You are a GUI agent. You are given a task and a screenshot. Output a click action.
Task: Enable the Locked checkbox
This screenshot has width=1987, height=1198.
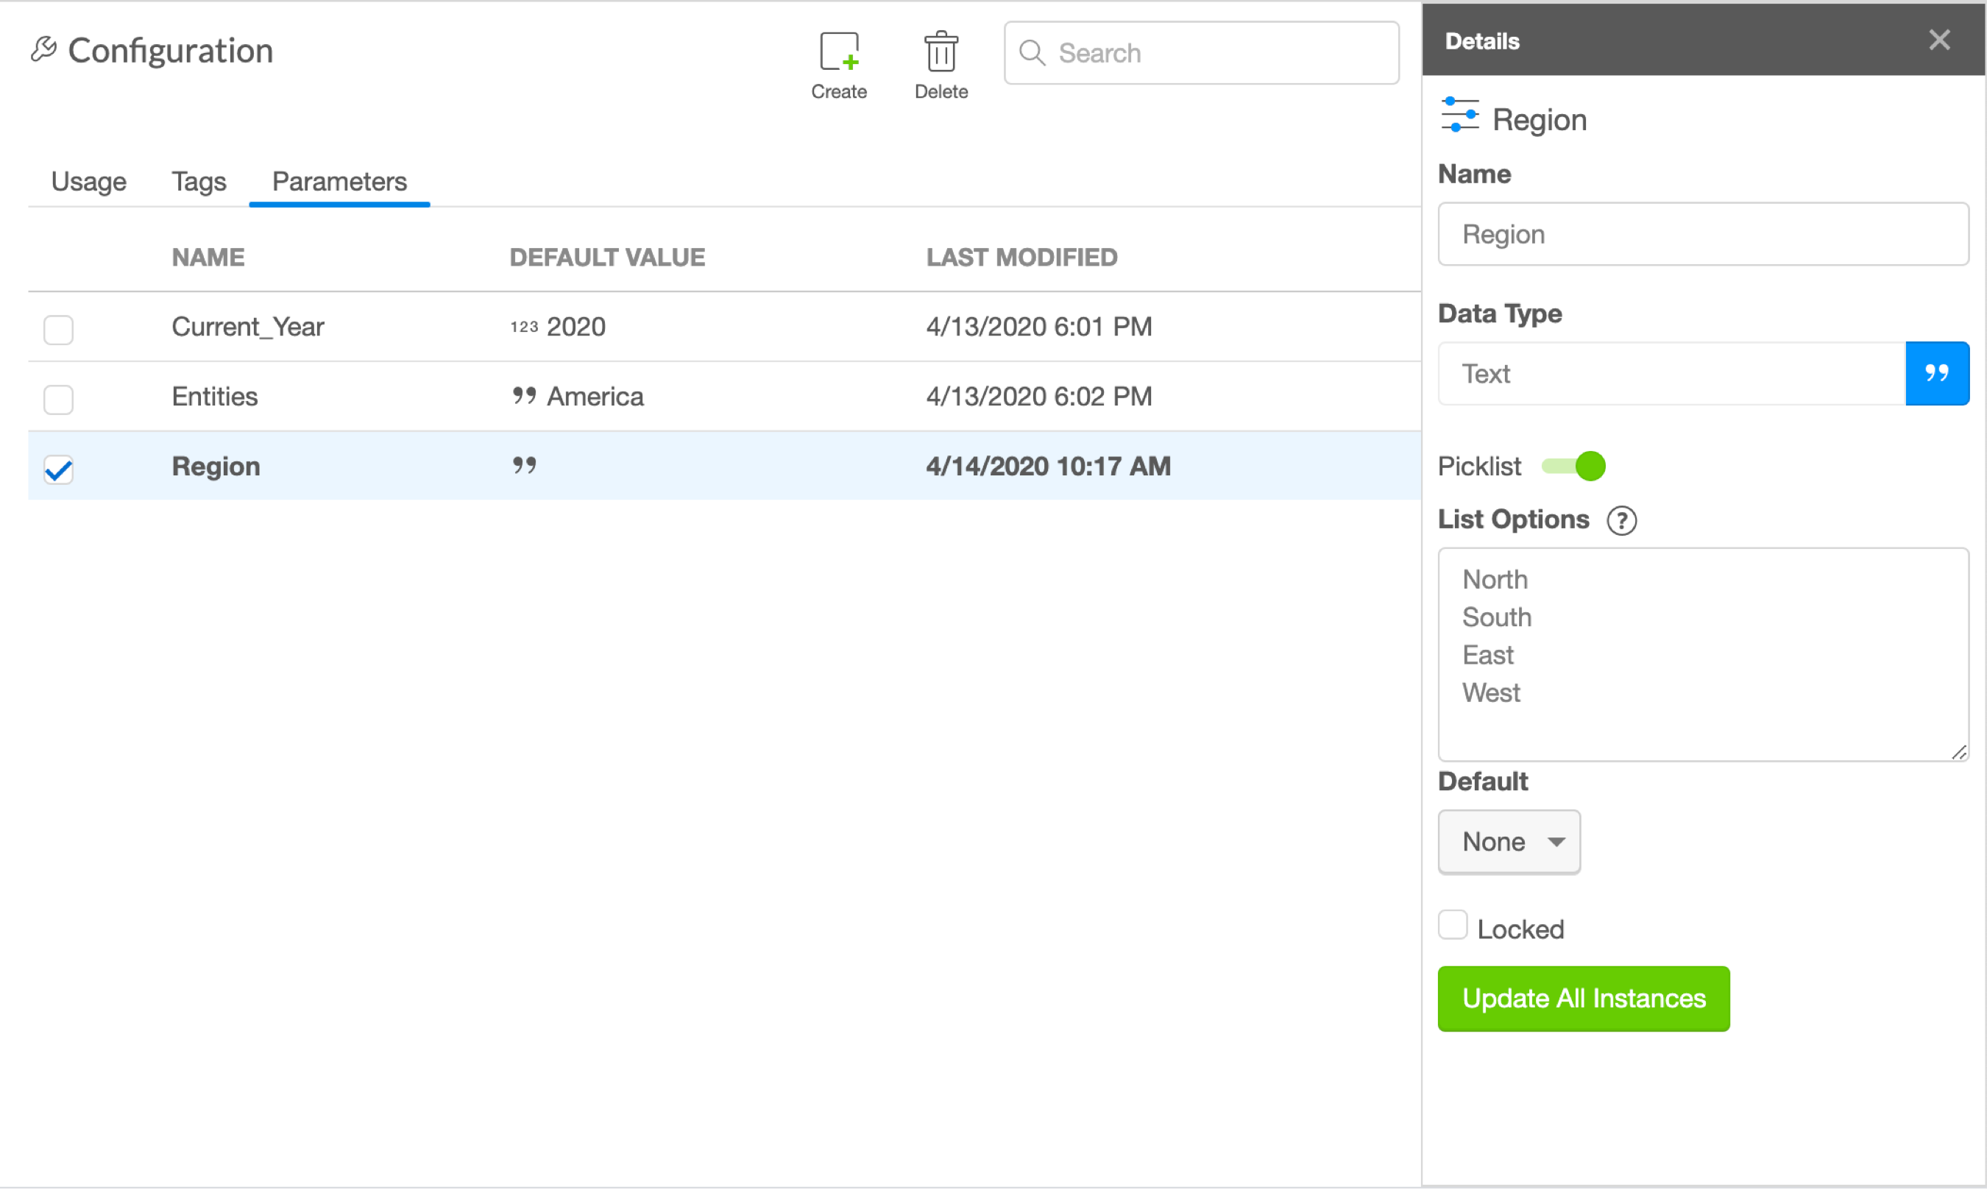(1452, 926)
